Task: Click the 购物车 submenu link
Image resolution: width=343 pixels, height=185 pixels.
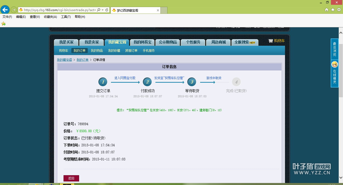Action: pos(64,51)
